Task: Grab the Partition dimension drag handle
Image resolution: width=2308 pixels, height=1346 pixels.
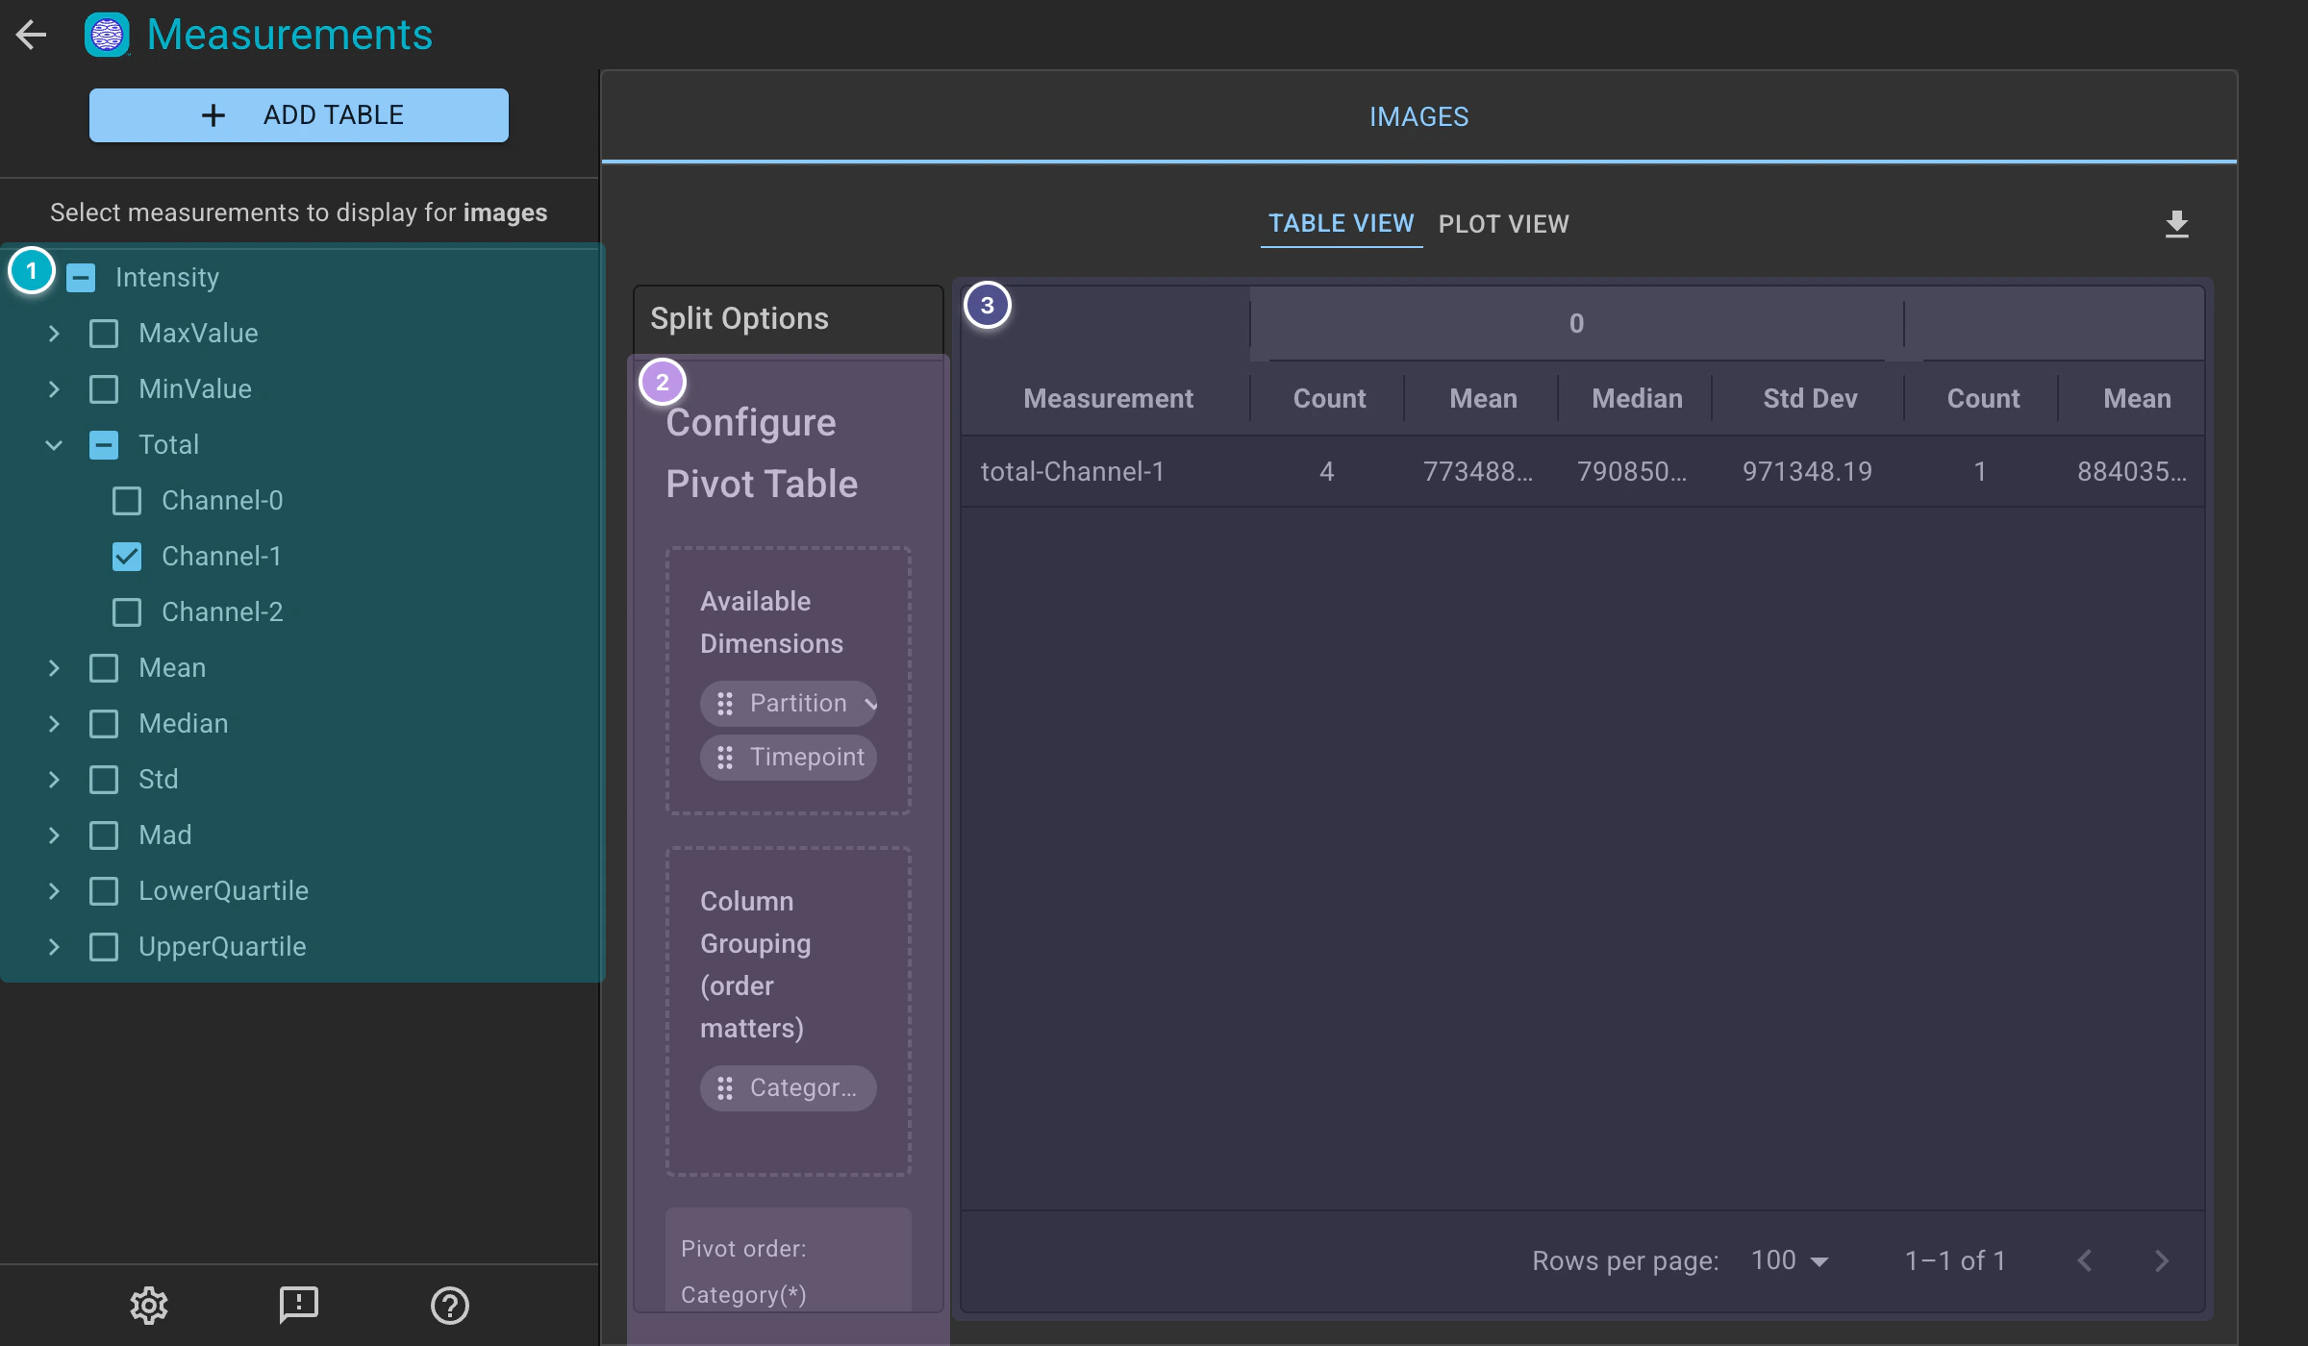Action: (x=725, y=704)
